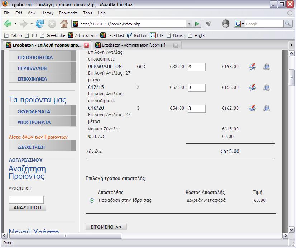Open the ΣΚΥΡΟΔΕΜΑΤΑ product category
This screenshot has height=248, width=296.
[x=42, y=111]
